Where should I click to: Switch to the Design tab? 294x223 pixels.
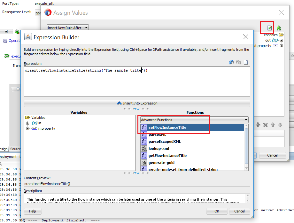[x=4, y=149]
